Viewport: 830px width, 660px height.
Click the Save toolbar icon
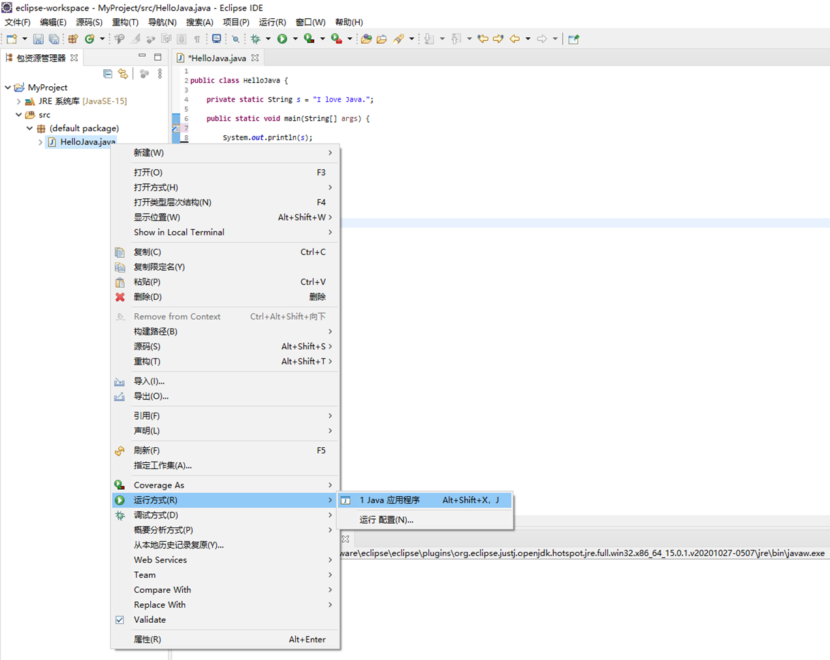pos(39,39)
